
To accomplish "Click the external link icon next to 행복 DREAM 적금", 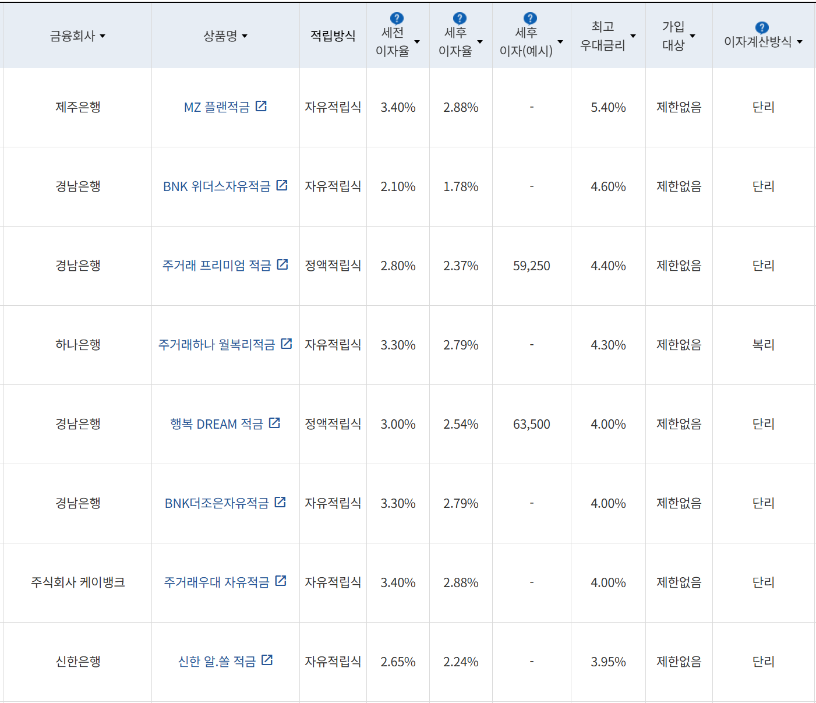I will 274,423.
